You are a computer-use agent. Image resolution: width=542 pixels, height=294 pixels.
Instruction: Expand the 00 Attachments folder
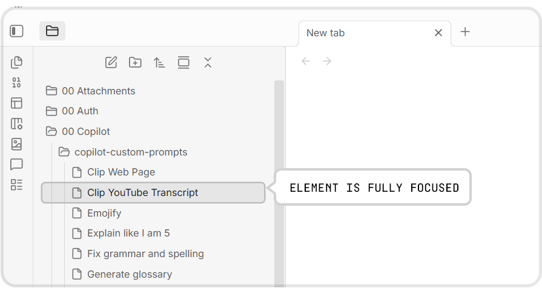[x=98, y=91]
